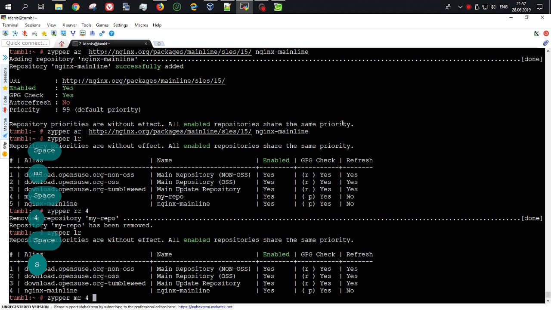The width and height of the screenshot is (551, 310).
Task: Open the Settings menu
Action: tap(120, 25)
